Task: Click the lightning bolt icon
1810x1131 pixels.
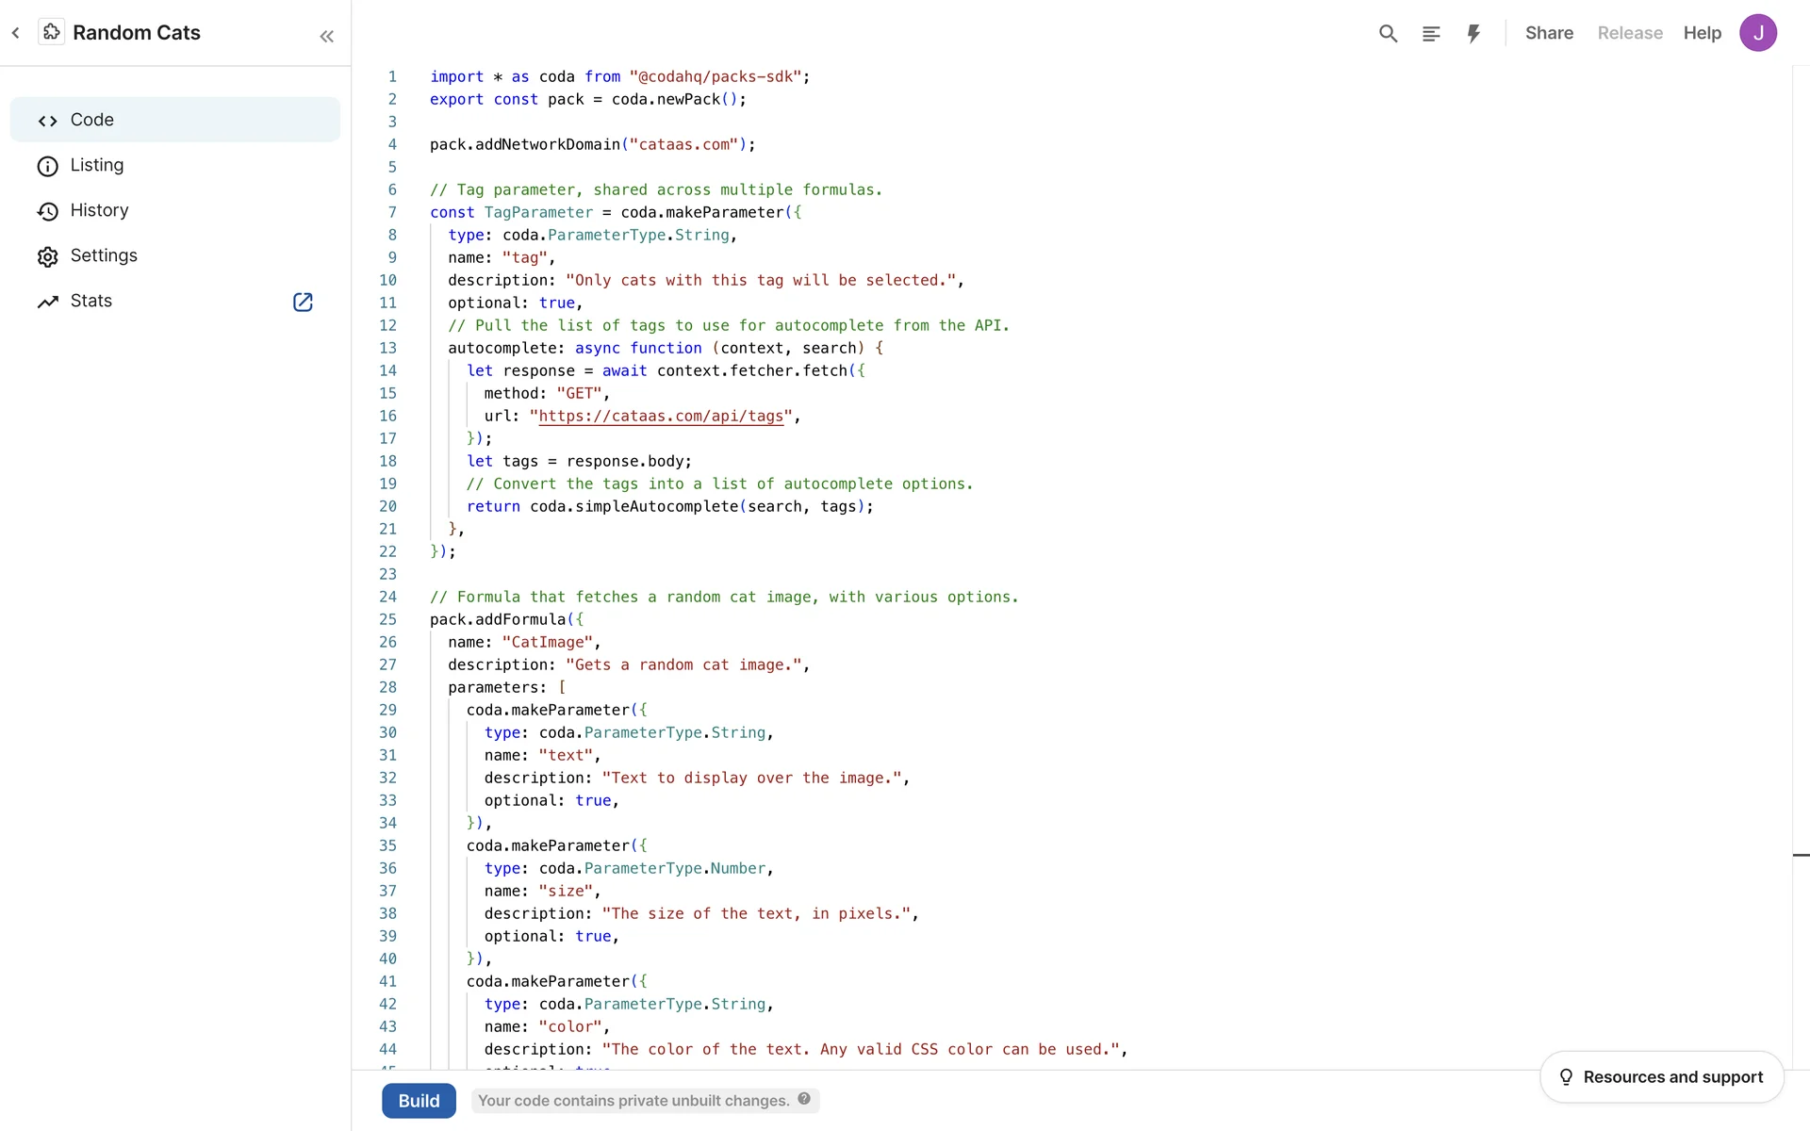Action: 1473,34
